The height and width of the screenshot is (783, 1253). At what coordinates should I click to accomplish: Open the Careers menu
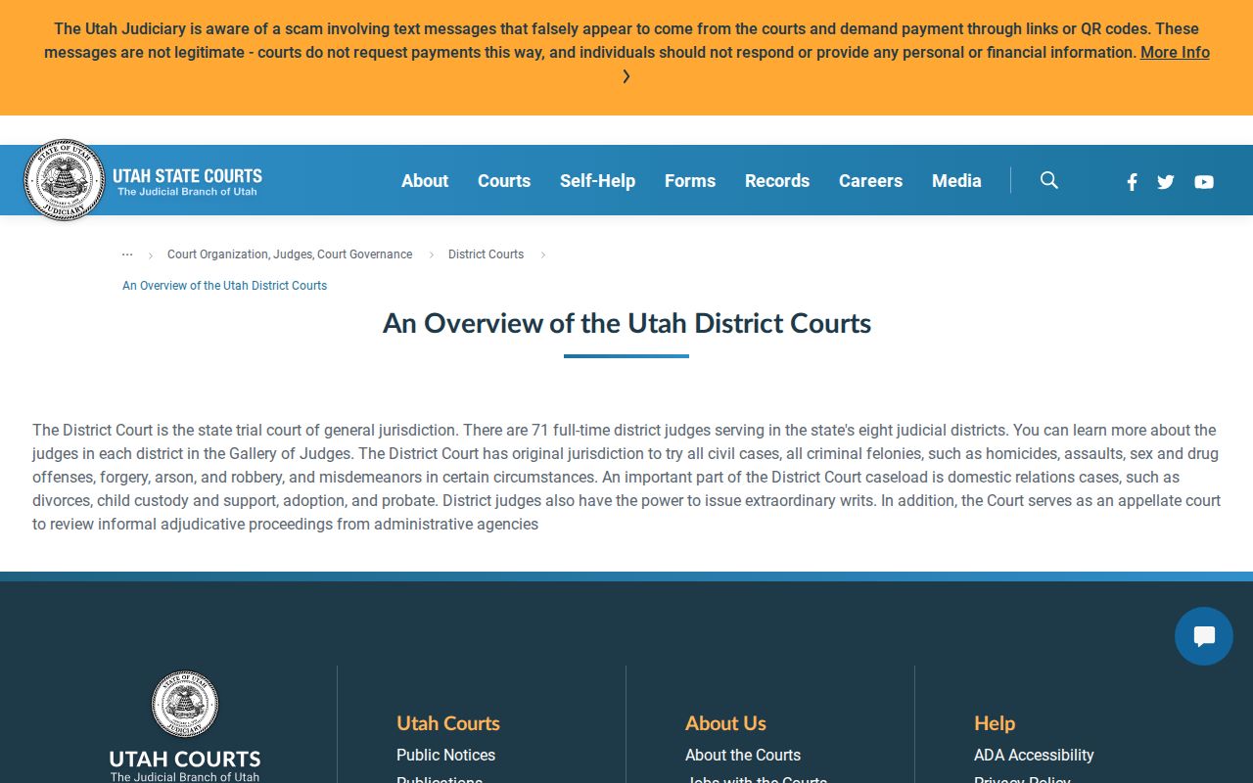(x=870, y=180)
